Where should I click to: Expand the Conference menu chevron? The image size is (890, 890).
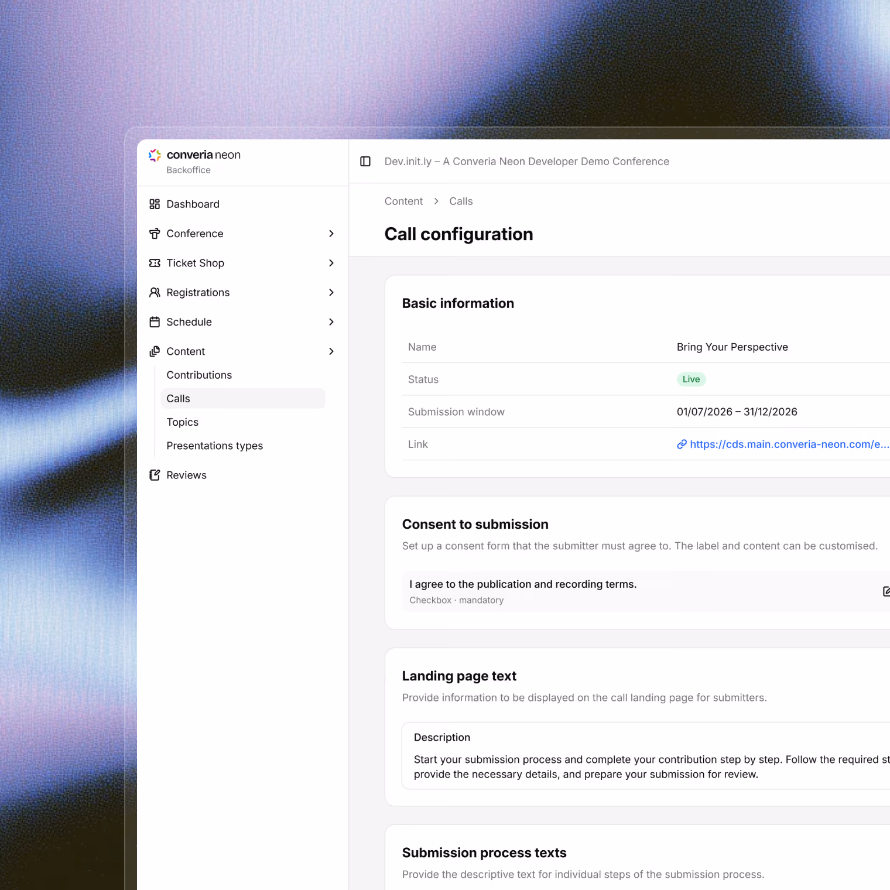[331, 234]
